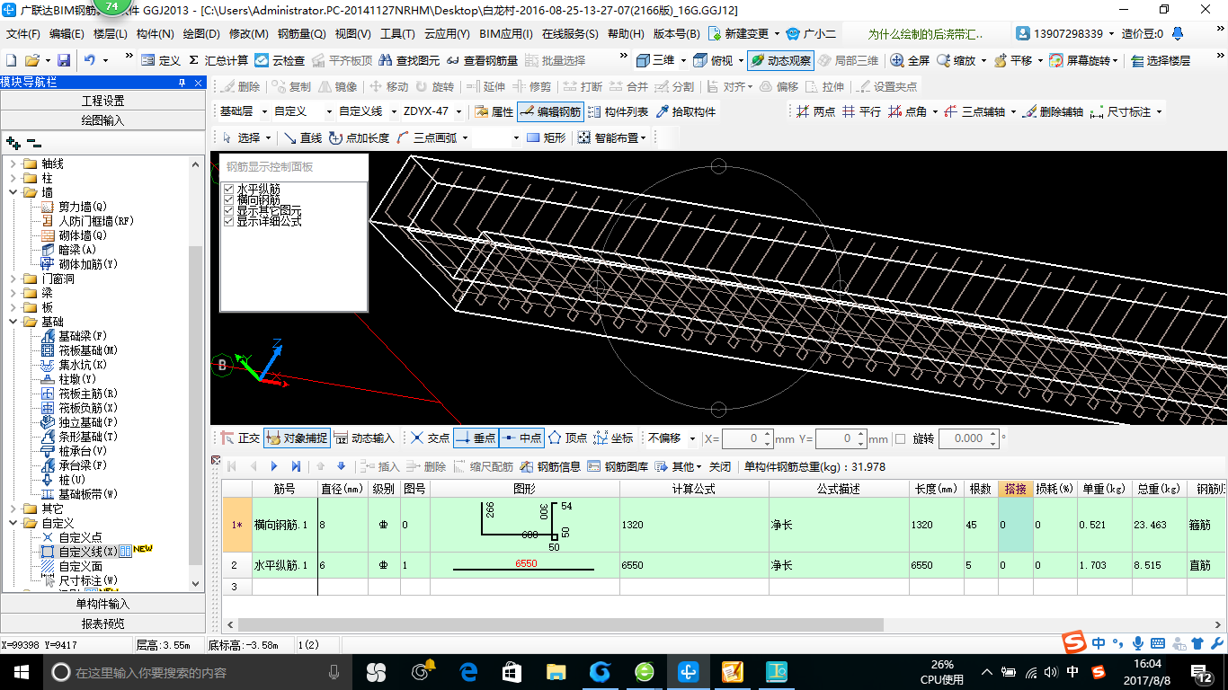Toggle 显示其它图元 checkbox

tap(229, 210)
